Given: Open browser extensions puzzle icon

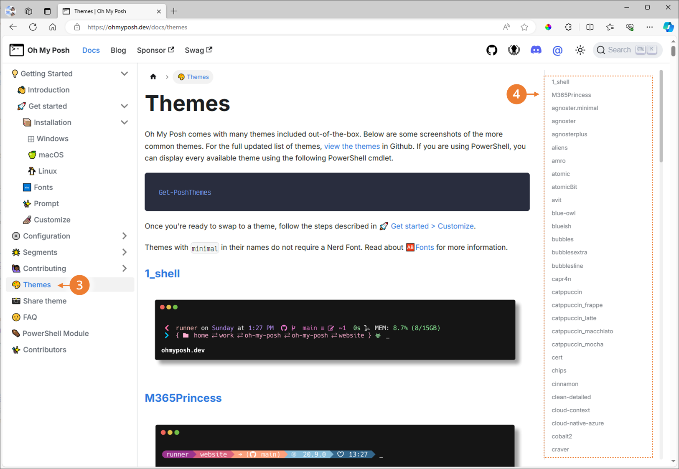Looking at the screenshot, I should coord(568,27).
